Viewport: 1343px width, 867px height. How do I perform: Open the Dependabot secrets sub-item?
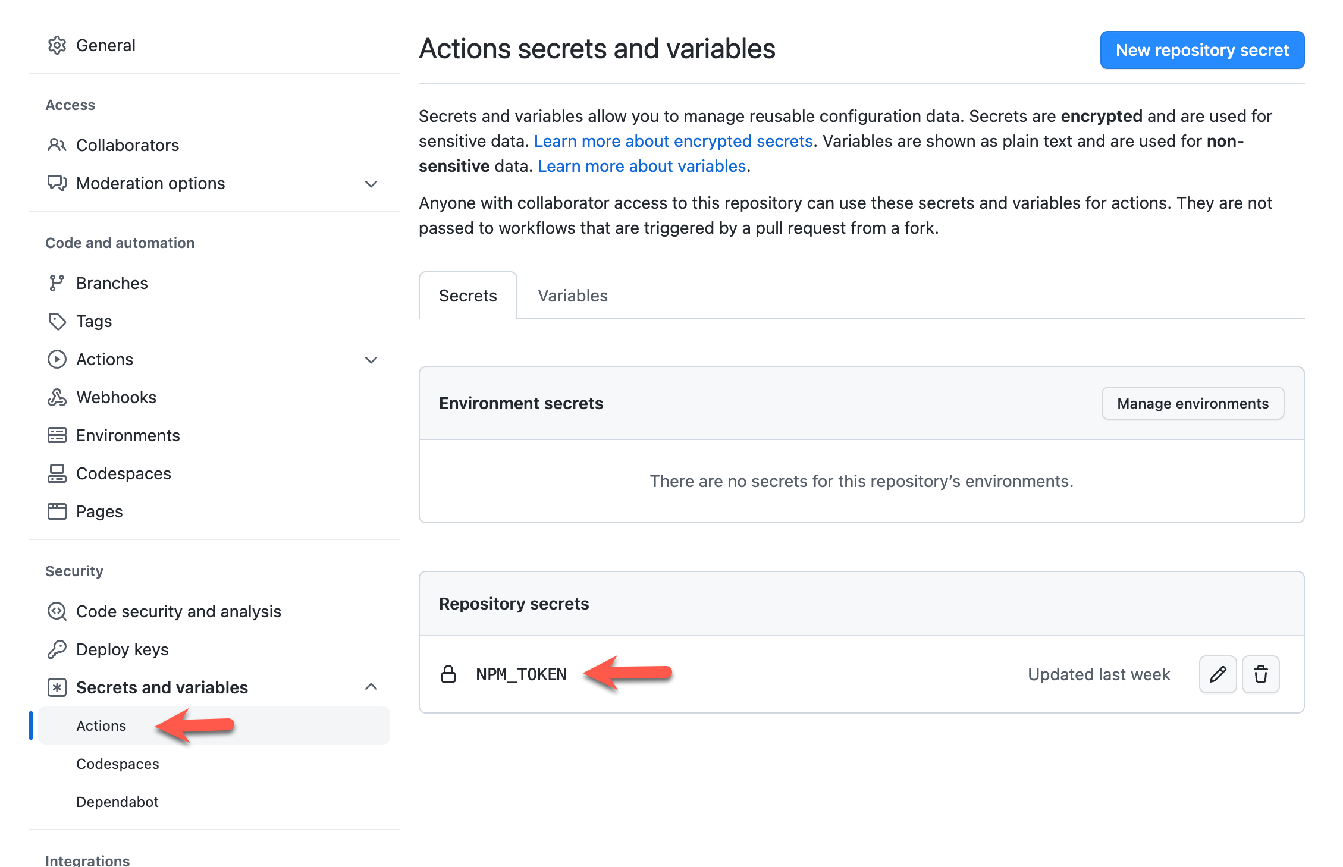tap(117, 802)
